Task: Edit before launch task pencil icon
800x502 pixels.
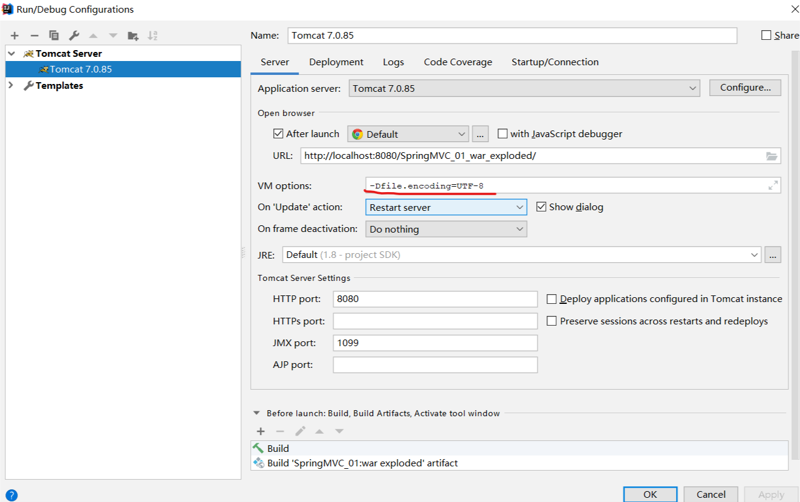Action: point(300,431)
